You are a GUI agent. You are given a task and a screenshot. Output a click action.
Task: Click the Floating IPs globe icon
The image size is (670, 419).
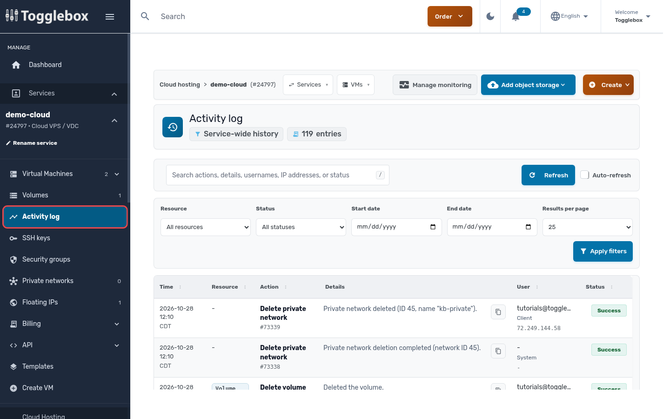[x=13, y=302]
